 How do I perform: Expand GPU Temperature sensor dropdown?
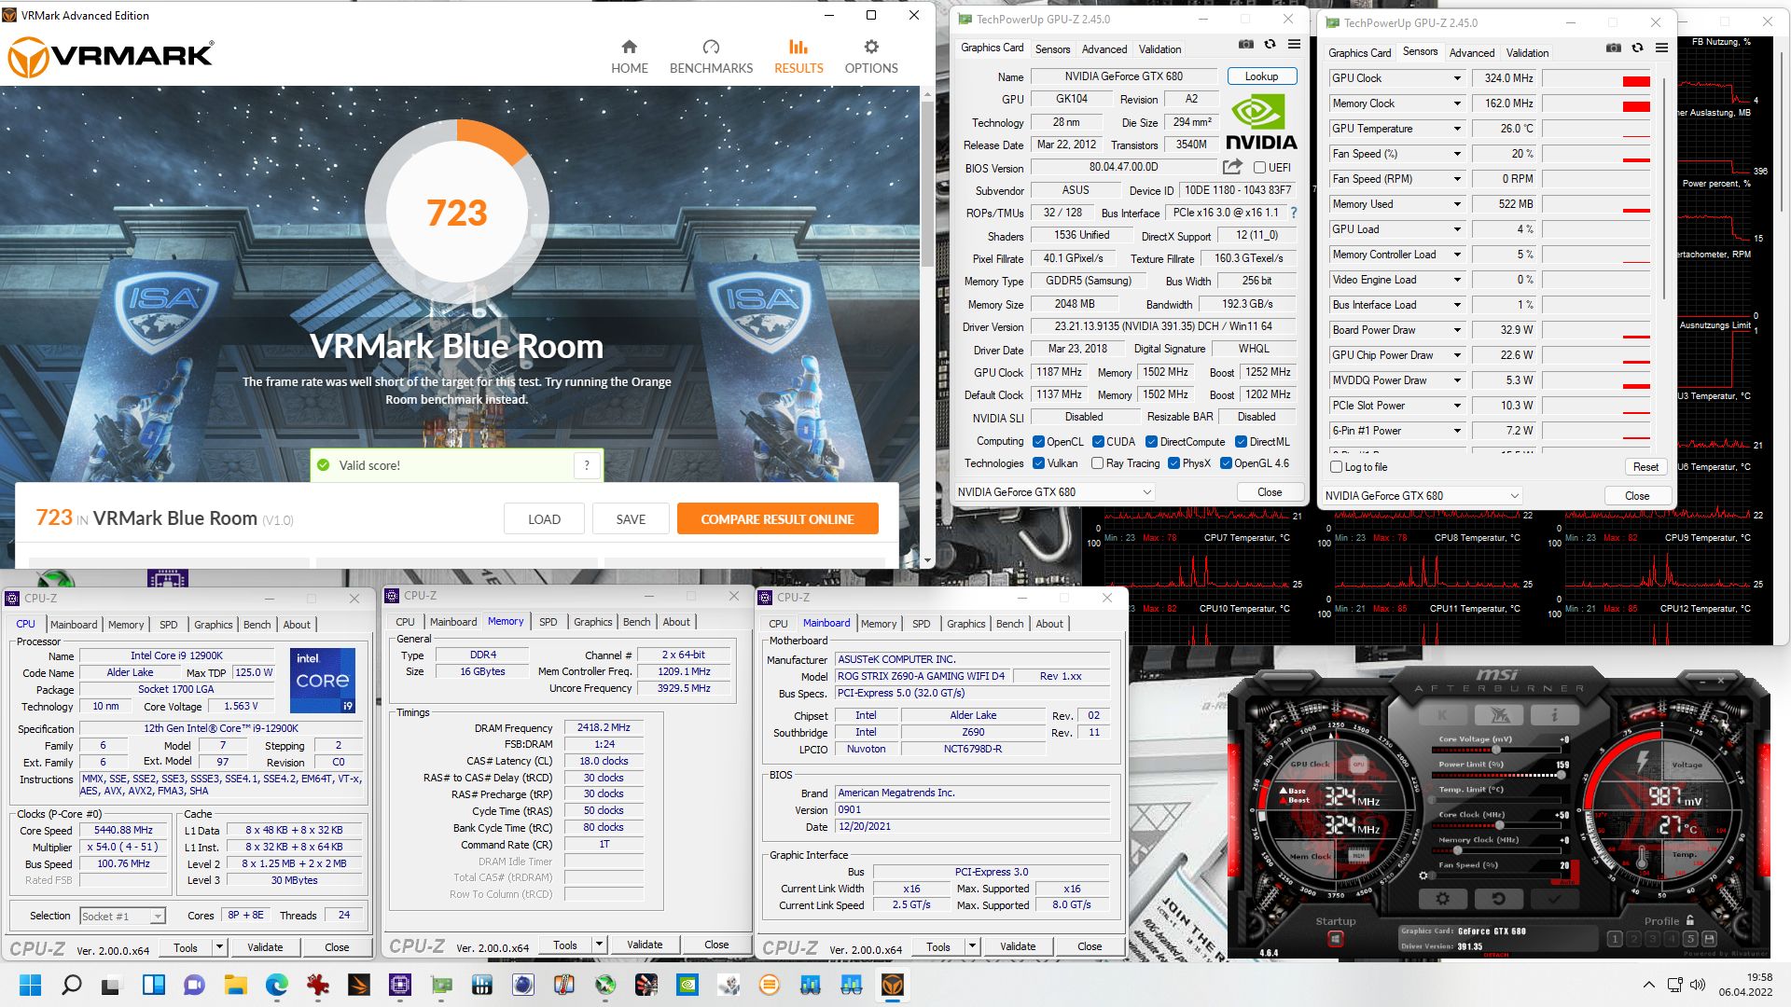click(x=1456, y=129)
